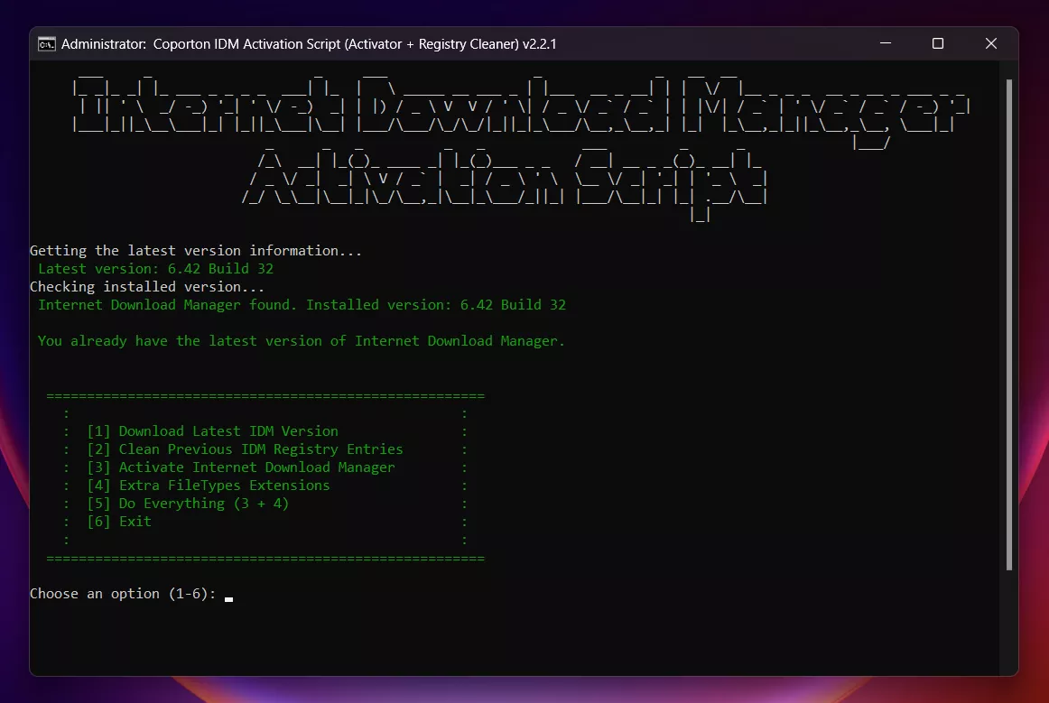Viewport: 1049px width, 703px height.
Task: Click the "[6] Exit" option text
Action: (x=119, y=522)
